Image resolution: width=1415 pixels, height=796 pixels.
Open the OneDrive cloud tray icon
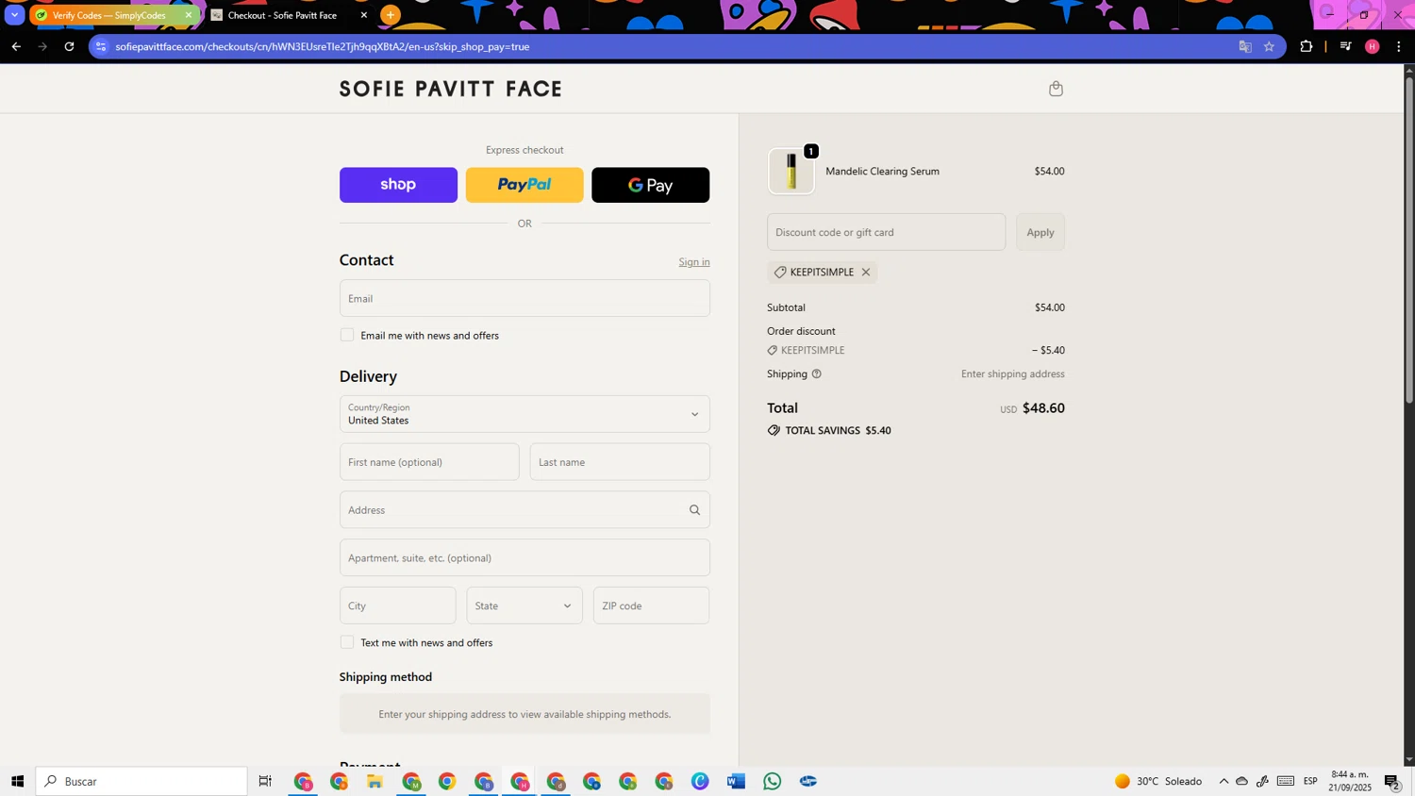tap(1242, 781)
